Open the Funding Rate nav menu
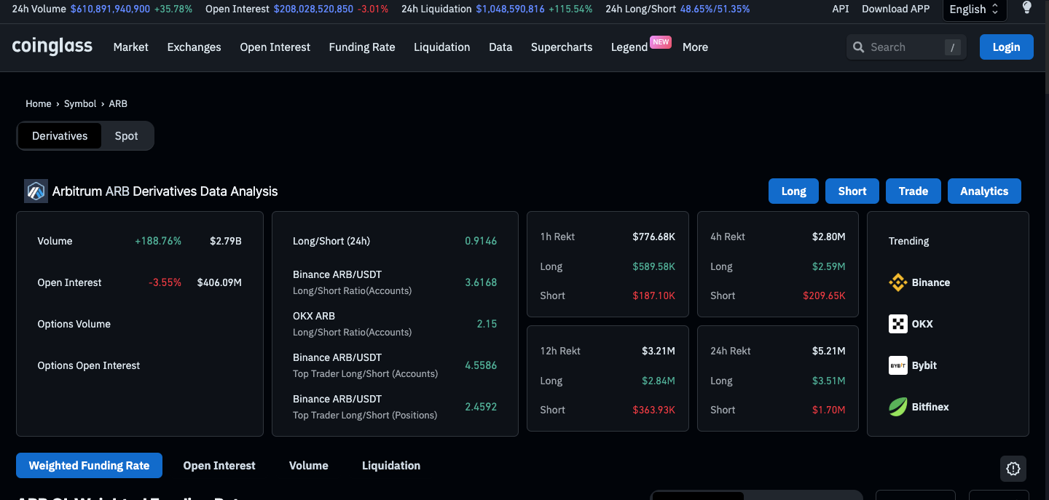 pyautogui.click(x=361, y=47)
